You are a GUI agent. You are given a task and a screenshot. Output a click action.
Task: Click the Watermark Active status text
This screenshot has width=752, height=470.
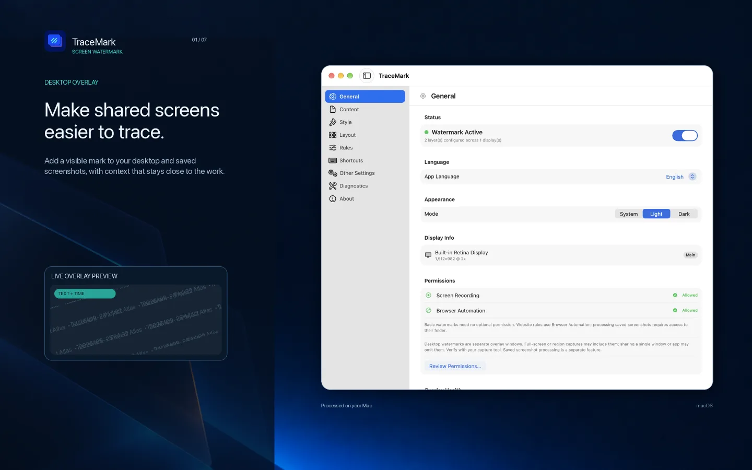tap(457, 132)
